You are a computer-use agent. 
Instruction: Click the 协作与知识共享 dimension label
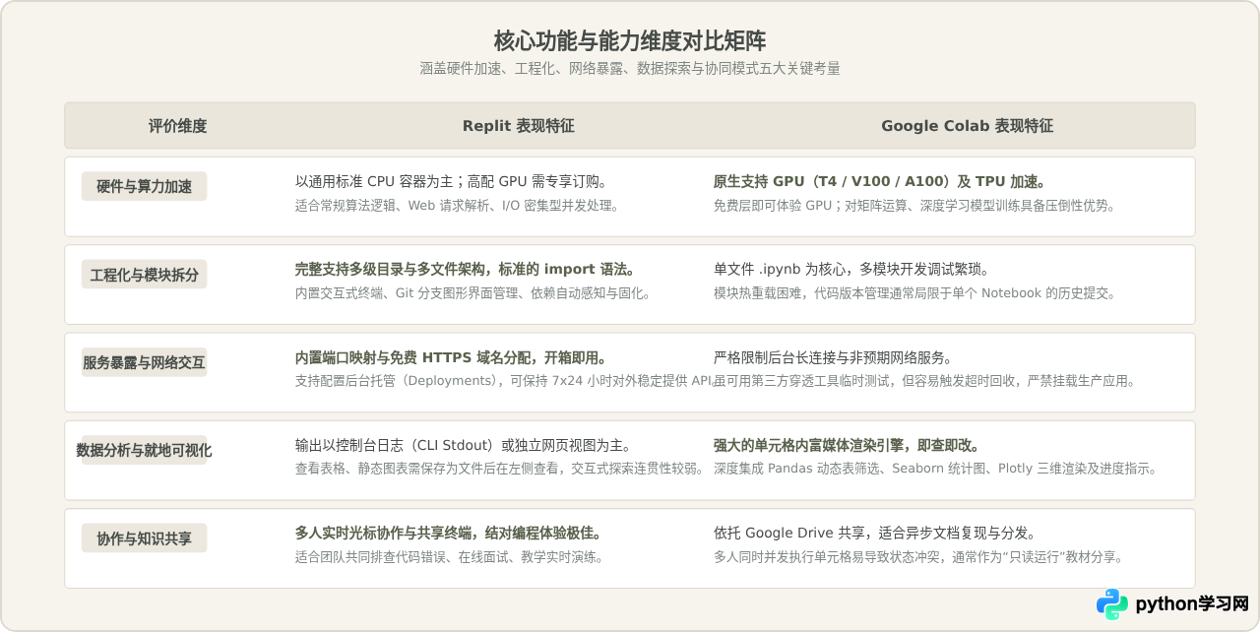pyautogui.click(x=145, y=538)
